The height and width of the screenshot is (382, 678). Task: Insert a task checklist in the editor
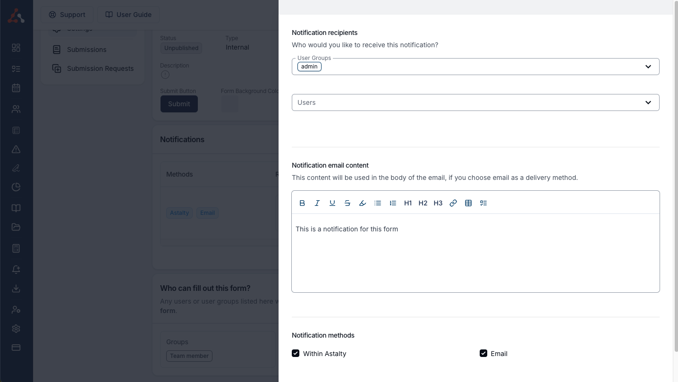483,203
